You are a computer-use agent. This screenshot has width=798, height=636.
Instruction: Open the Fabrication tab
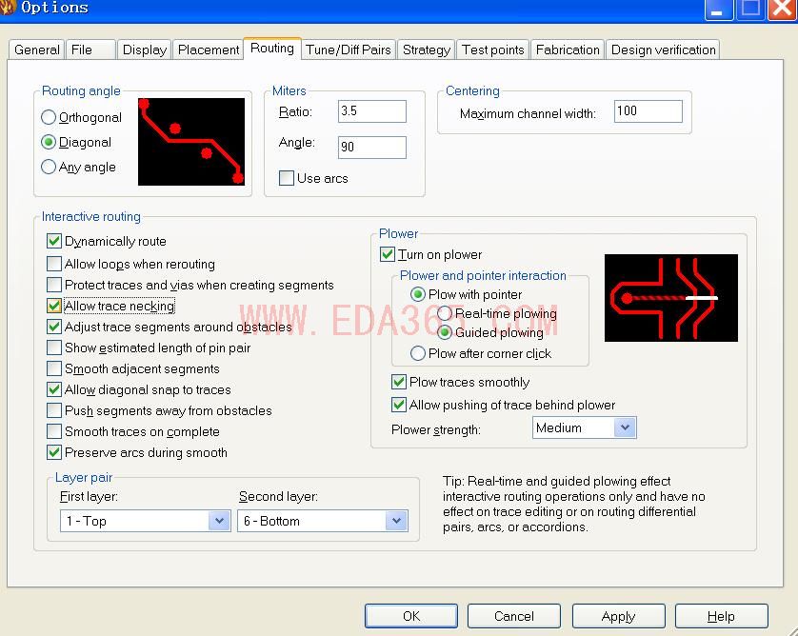coord(568,50)
